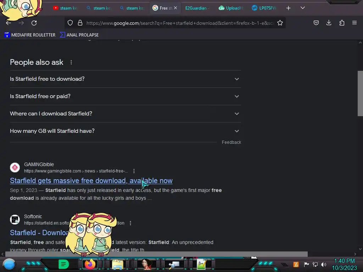Expand 'How many GB will Starfield have?'

tap(125, 131)
